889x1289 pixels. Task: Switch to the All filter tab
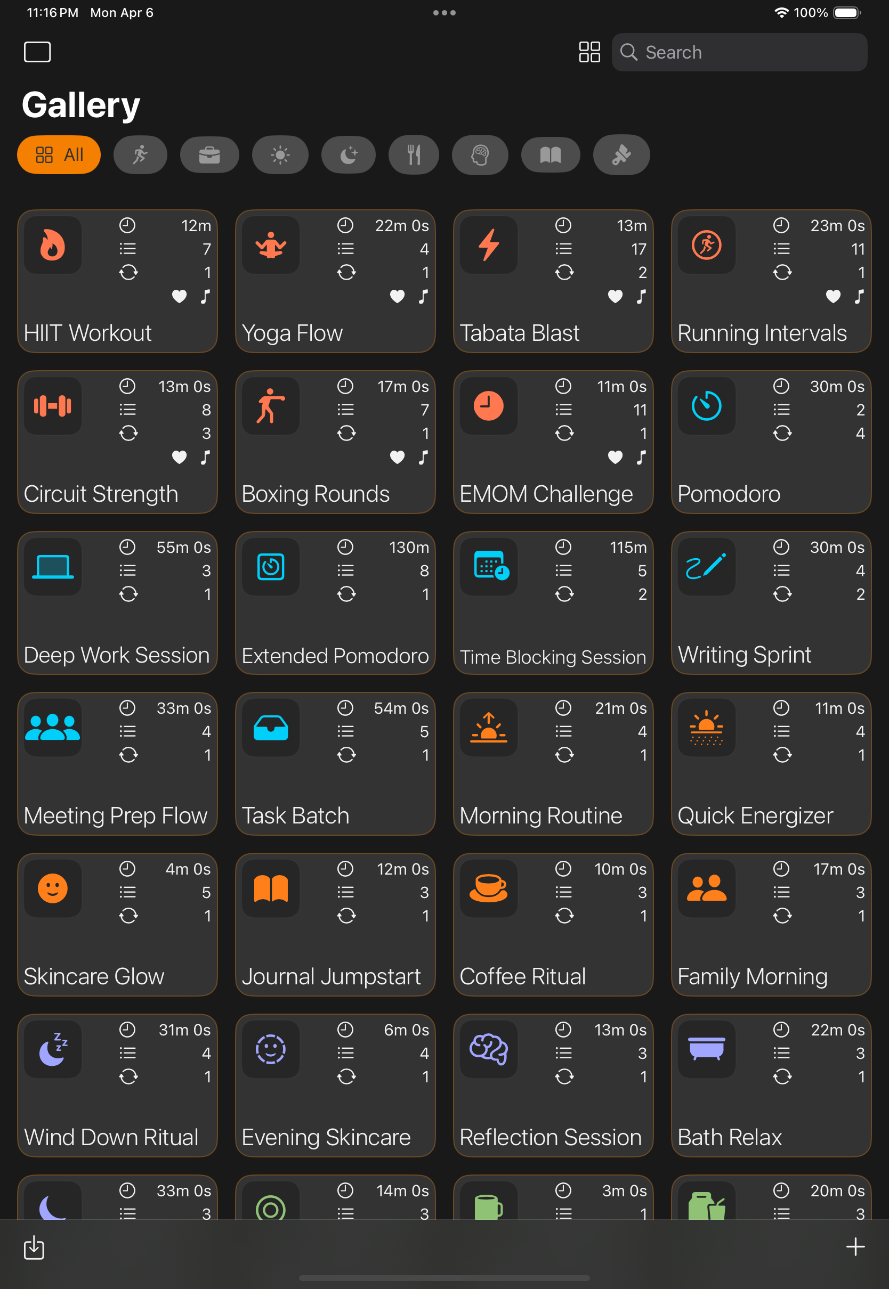[x=59, y=154]
